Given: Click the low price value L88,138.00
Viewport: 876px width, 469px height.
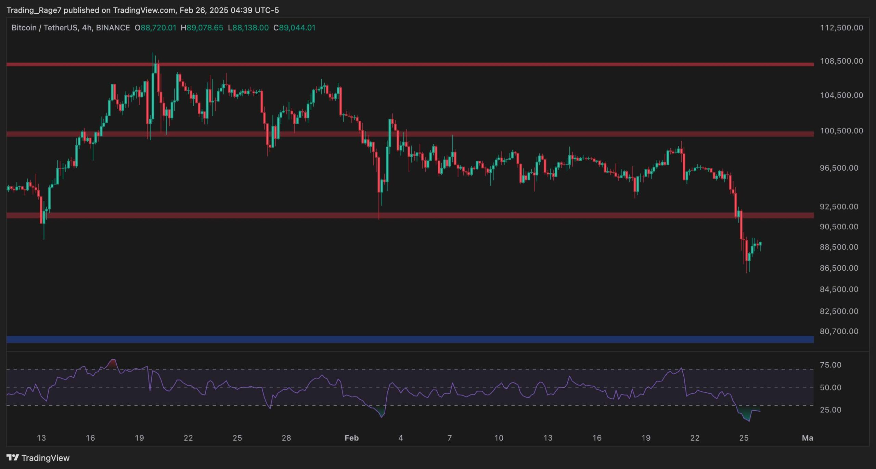Looking at the screenshot, I should [x=248, y=28].
